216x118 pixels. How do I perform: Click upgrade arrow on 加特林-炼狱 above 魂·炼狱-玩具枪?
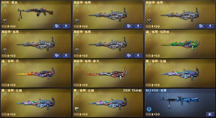210,26
